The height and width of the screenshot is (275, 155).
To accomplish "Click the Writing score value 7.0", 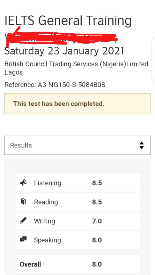I will click(x=97, y=221).
